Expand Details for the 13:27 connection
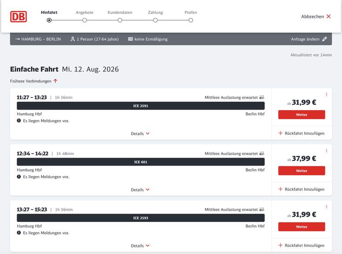The width and height of the screenshot is (342, 254). 140,246
